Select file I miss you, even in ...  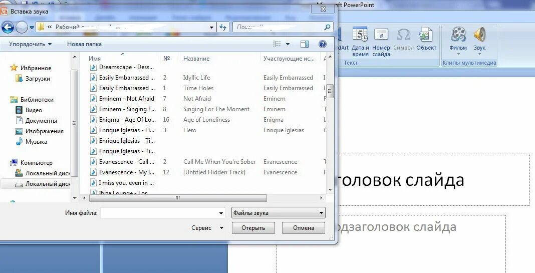pos(126,183)
